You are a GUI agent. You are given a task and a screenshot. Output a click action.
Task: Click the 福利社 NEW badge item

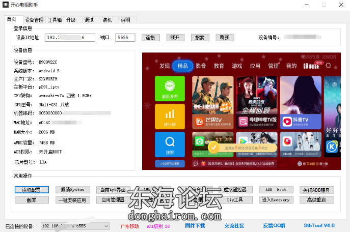[312, 65]
